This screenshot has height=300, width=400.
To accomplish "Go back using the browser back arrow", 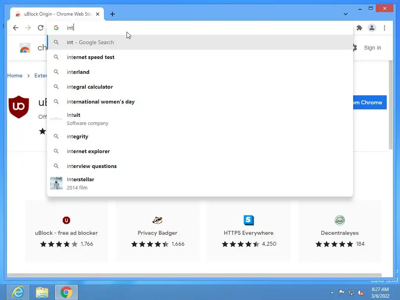I will [x=16, y=28].
